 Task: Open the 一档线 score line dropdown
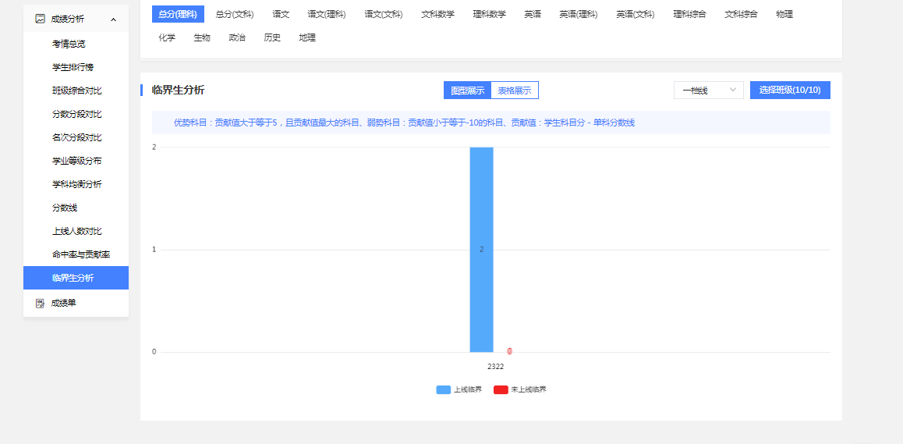click(709, 90)
